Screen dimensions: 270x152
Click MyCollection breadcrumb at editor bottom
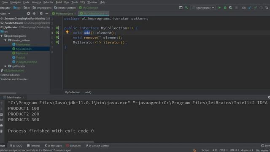click(72, 92)
